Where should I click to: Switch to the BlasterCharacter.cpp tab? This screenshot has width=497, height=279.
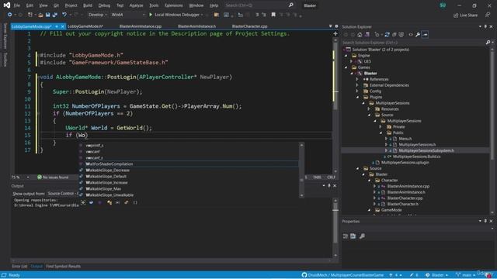[x=249, y=26]
